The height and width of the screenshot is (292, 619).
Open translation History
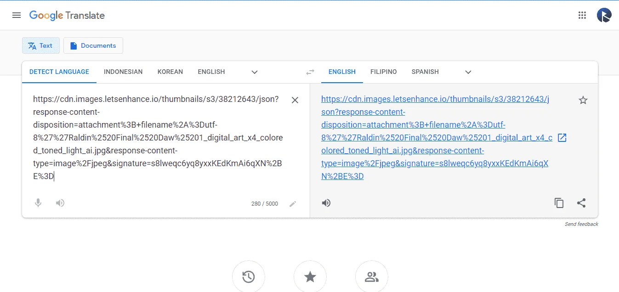249,277
